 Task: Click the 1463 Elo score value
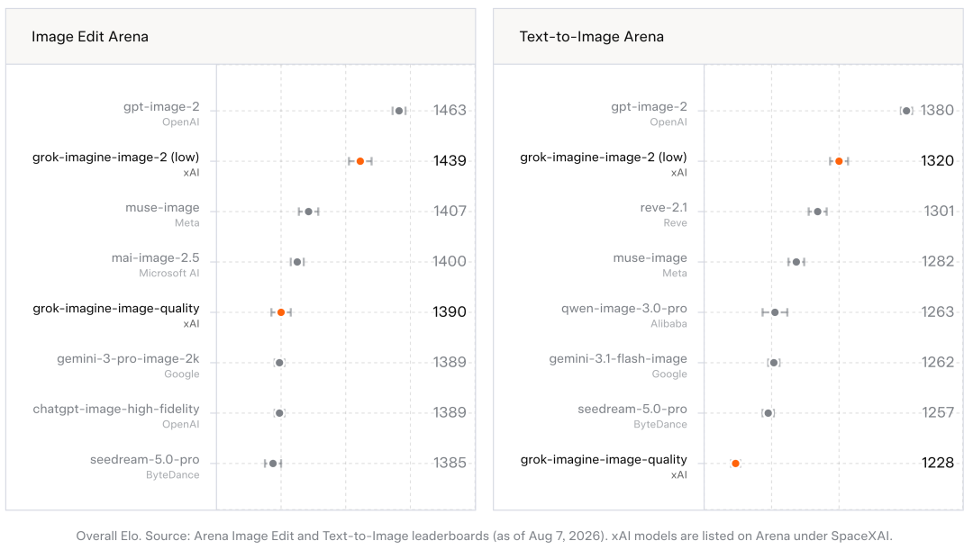click(x=450, y=111)
